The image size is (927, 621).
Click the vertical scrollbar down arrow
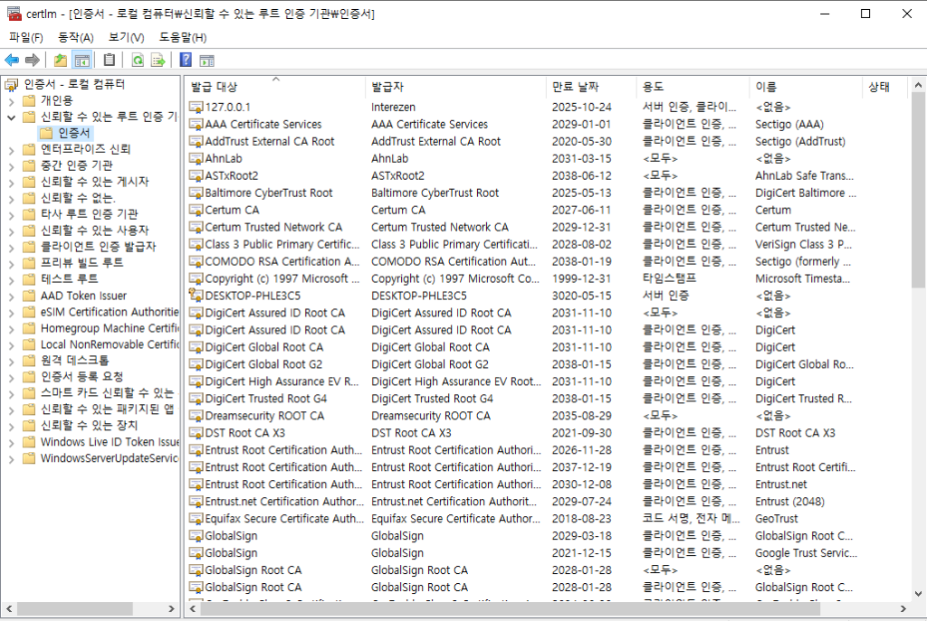[918, 594]
